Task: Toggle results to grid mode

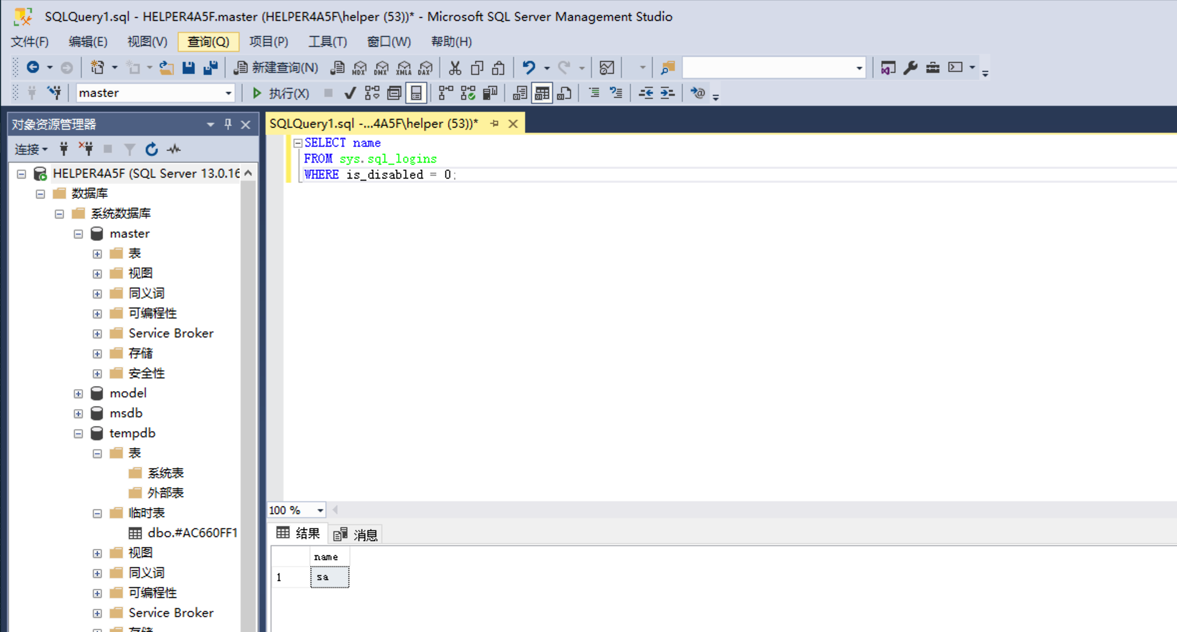Action: [542, 93]
